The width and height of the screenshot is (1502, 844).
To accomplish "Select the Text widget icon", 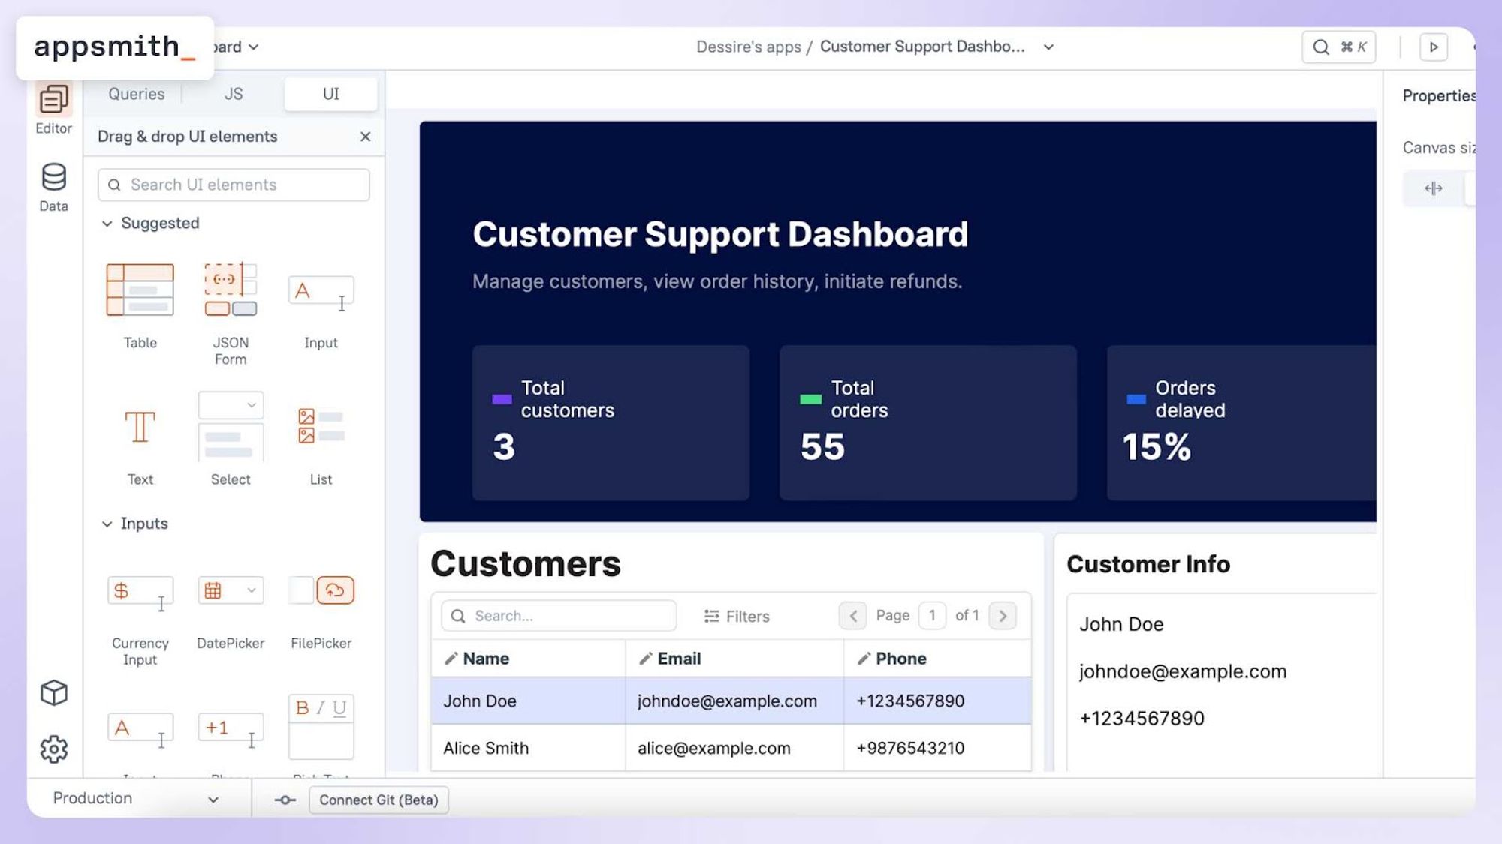I will [x=140, y=429].
